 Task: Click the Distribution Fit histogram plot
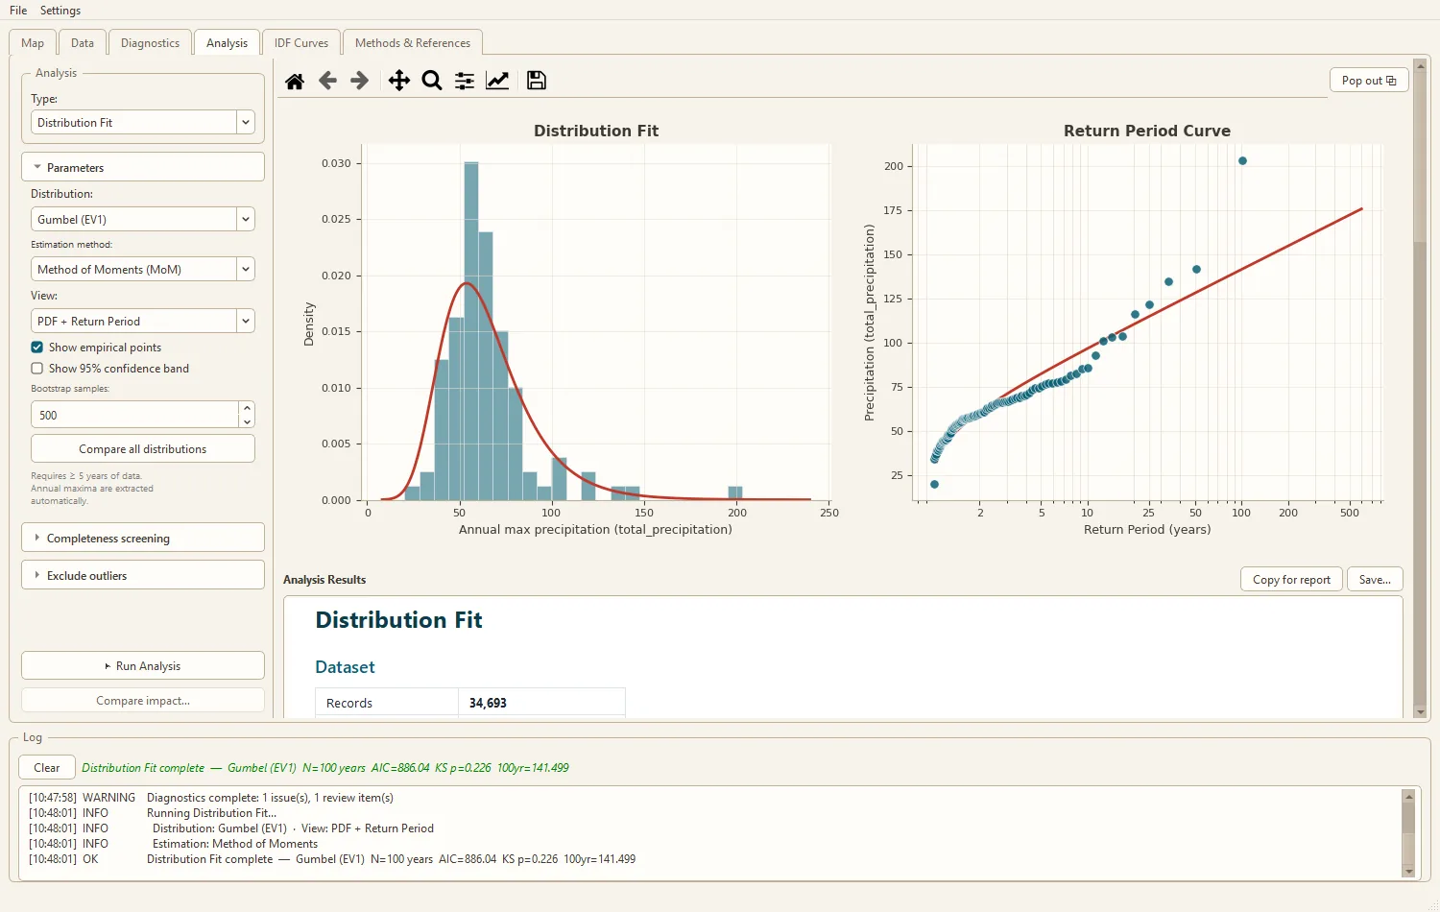(x=596, y=322)
